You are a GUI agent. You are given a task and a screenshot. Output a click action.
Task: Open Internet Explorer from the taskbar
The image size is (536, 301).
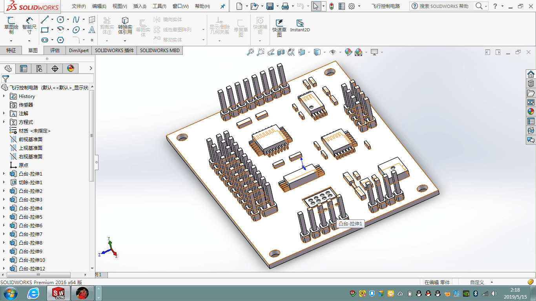pyautogui.click(x=33, y=293)
